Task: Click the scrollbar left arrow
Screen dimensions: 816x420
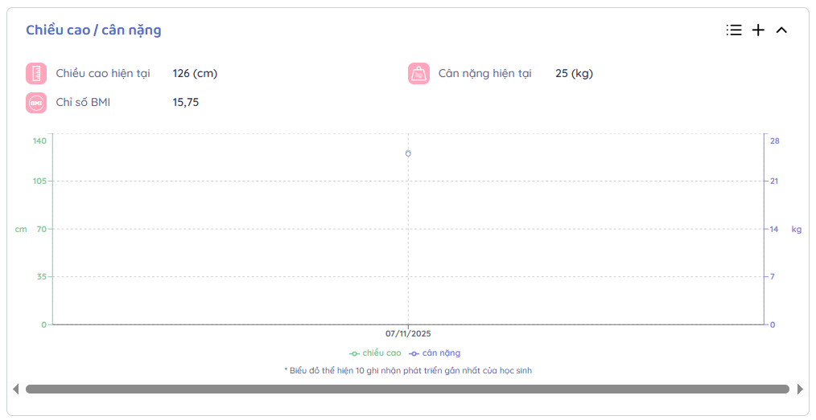Action: [15, 389]
